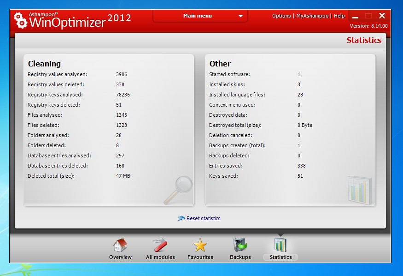The height and width of the screenshot is (276, 403).
Task: Switch to the Overview tab label
Action: (x=120, y=257)
